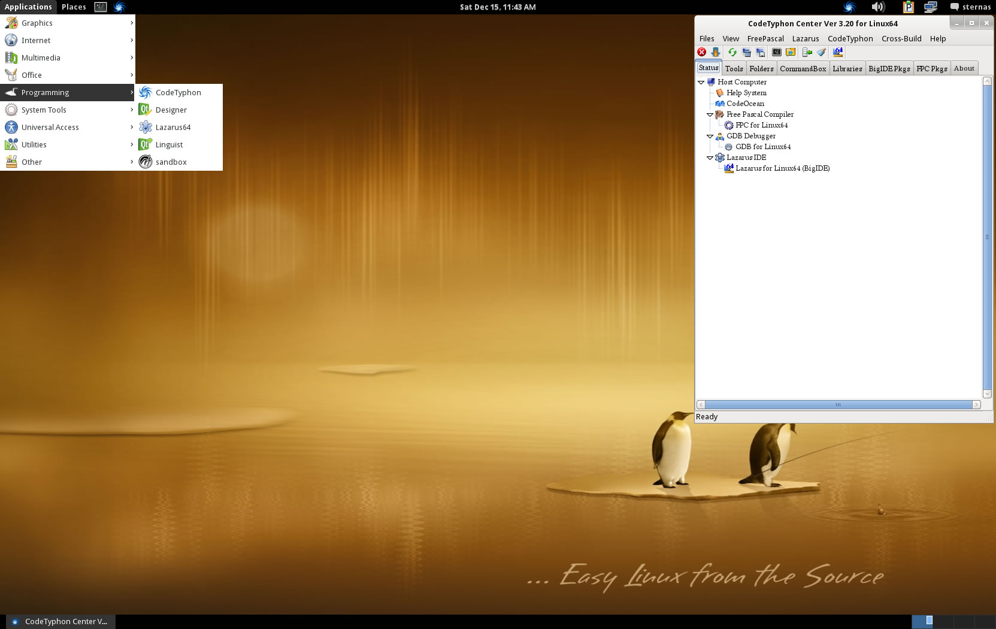Viewport: 996px width, 629px height.
Task: Click the green refresh arrows icon
Action: point(732,52)
